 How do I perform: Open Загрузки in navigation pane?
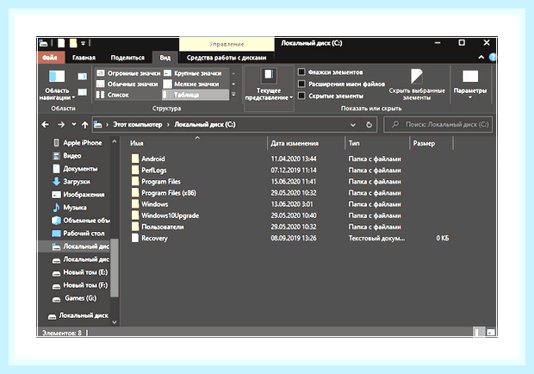coord(71,182)
